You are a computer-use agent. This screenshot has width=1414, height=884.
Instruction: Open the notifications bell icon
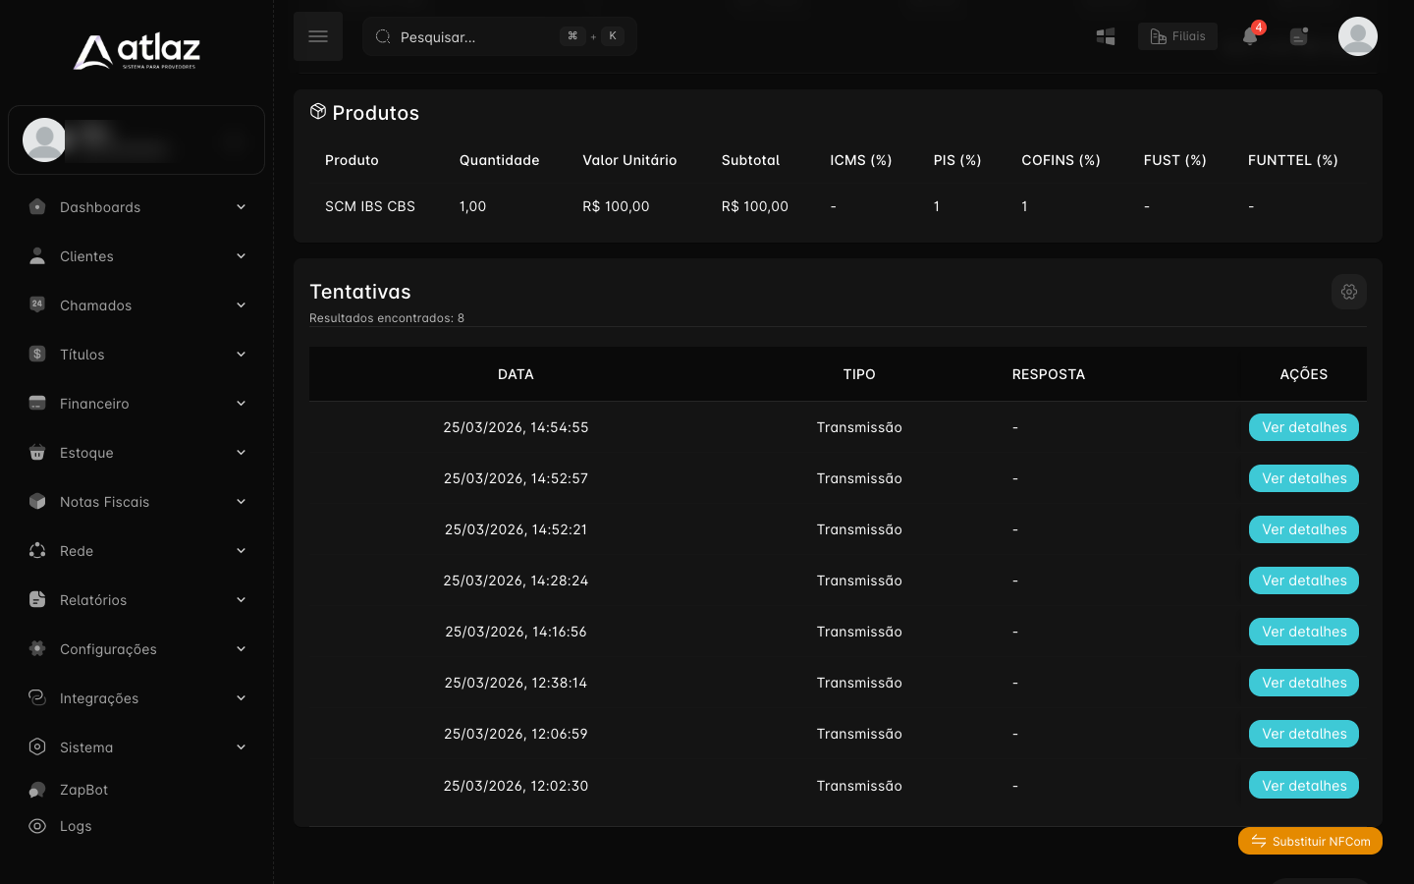1250,36
